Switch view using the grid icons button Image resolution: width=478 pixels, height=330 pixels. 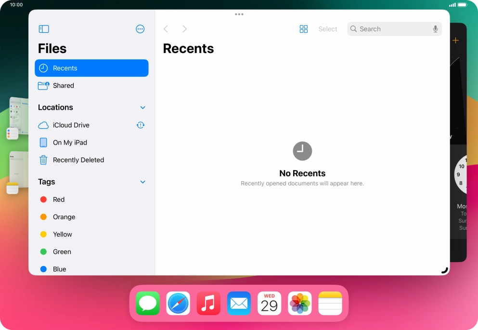click(304, 29)
